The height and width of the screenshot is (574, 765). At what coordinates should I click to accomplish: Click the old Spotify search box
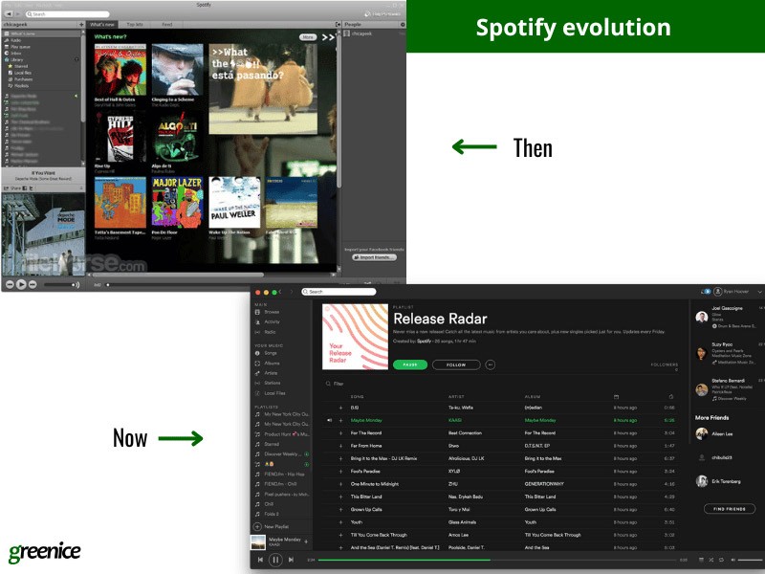pyautogui.click(x=67, y=14)
